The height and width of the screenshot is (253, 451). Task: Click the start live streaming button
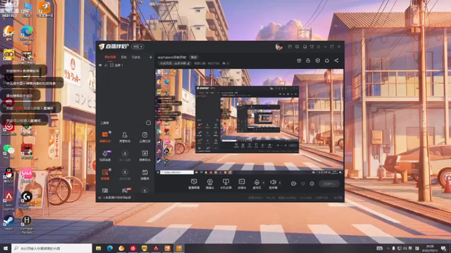pyautogui.click(x=329, y=184)
